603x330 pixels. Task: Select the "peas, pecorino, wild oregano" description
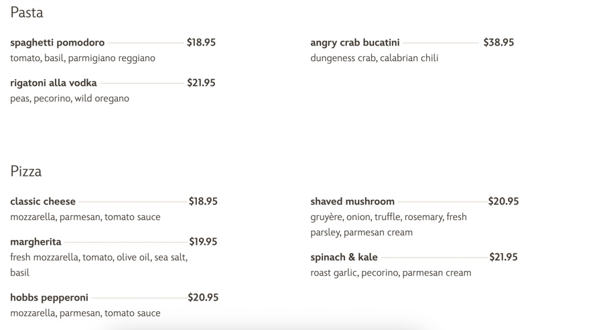(70, 98)
